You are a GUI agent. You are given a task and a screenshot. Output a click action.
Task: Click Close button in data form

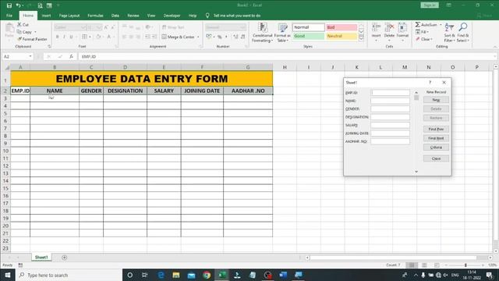pos(436,158)
